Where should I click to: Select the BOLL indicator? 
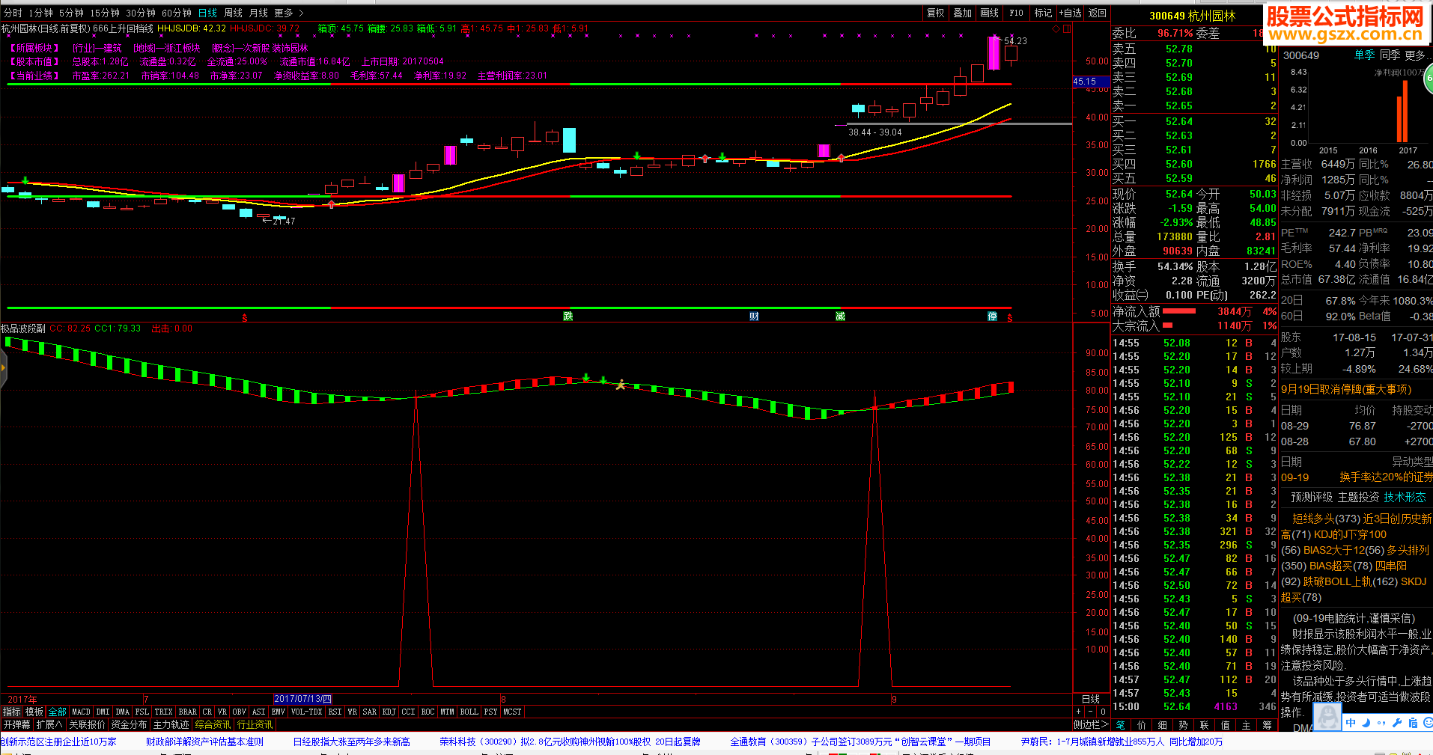coord(469,712)
